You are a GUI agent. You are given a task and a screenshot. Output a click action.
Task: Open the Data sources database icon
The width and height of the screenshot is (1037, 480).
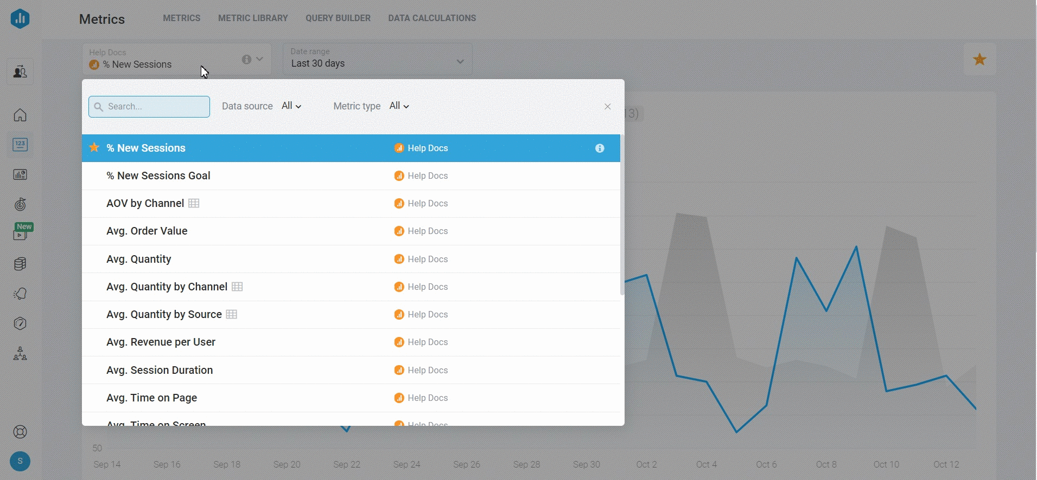(x=20, y=264)
